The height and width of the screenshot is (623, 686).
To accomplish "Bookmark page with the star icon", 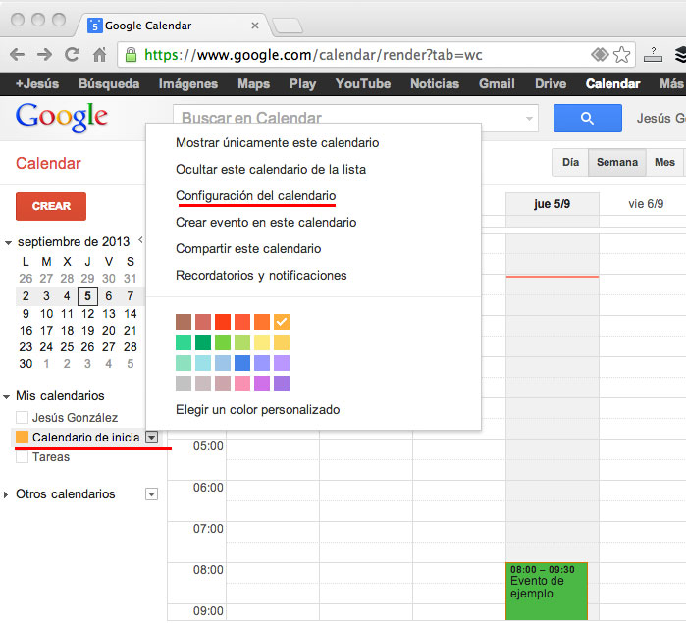I will [x=621, y=55].
